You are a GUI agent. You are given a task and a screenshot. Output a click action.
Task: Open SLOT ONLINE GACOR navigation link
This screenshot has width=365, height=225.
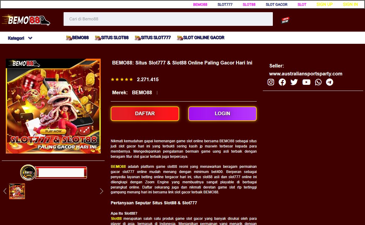tap(200, 38)
